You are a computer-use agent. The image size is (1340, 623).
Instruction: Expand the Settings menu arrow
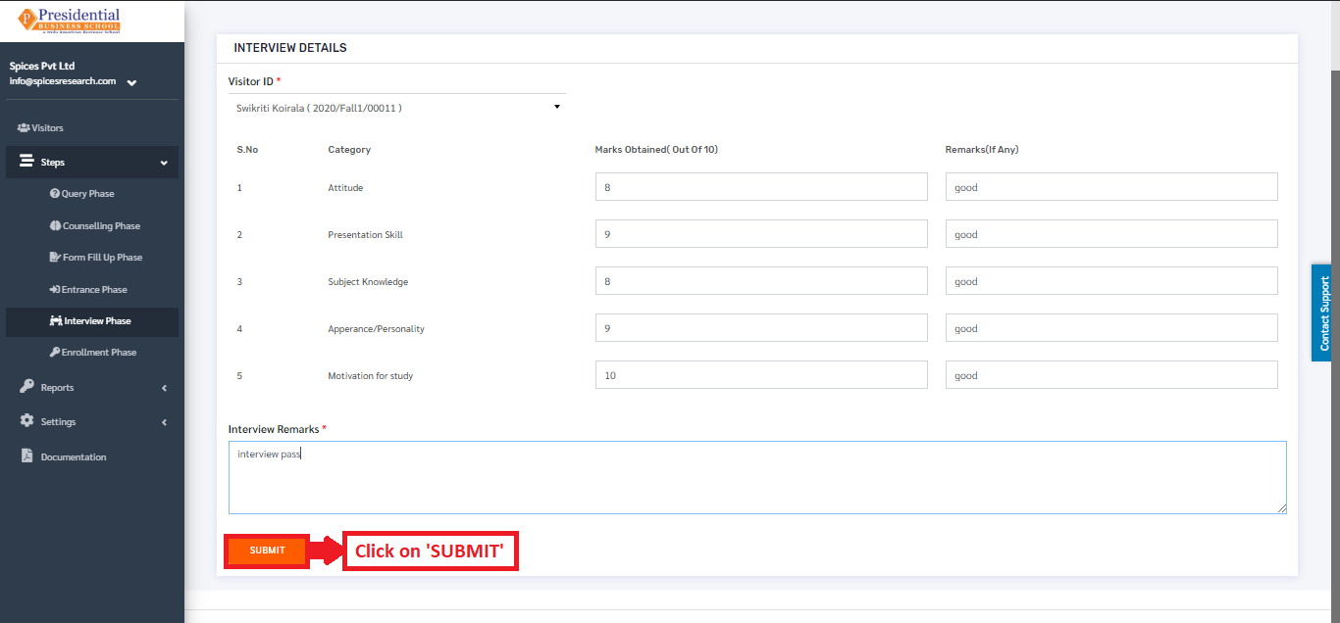pyautogui.click(x=164, y=422)
